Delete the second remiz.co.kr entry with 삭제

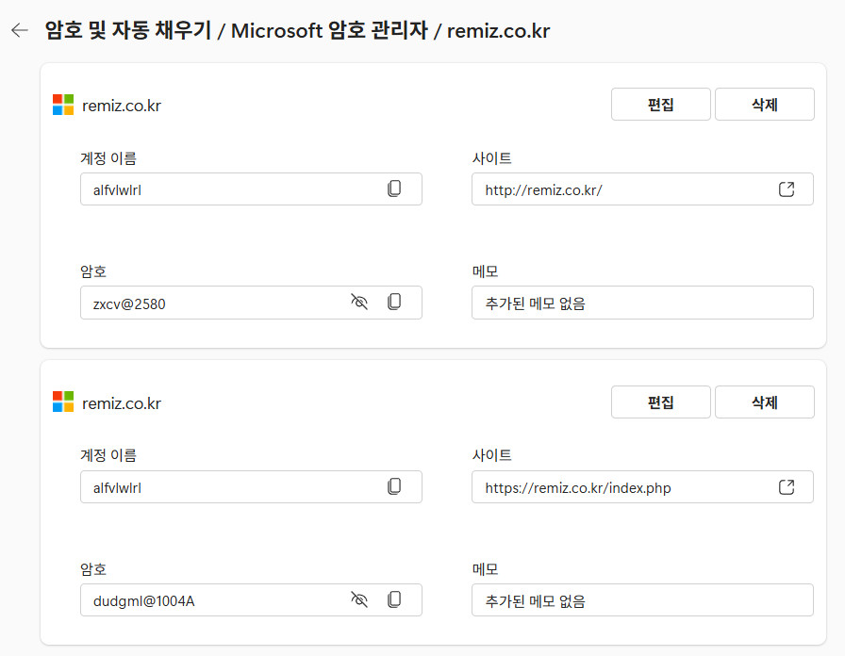pos(764,402)
